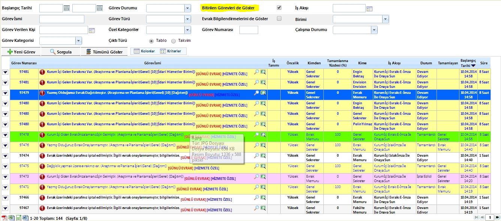The image size is (501, 221).
Task: Click the İş Akışı text field
Action: pyautogui.click(x=349, y=8)
